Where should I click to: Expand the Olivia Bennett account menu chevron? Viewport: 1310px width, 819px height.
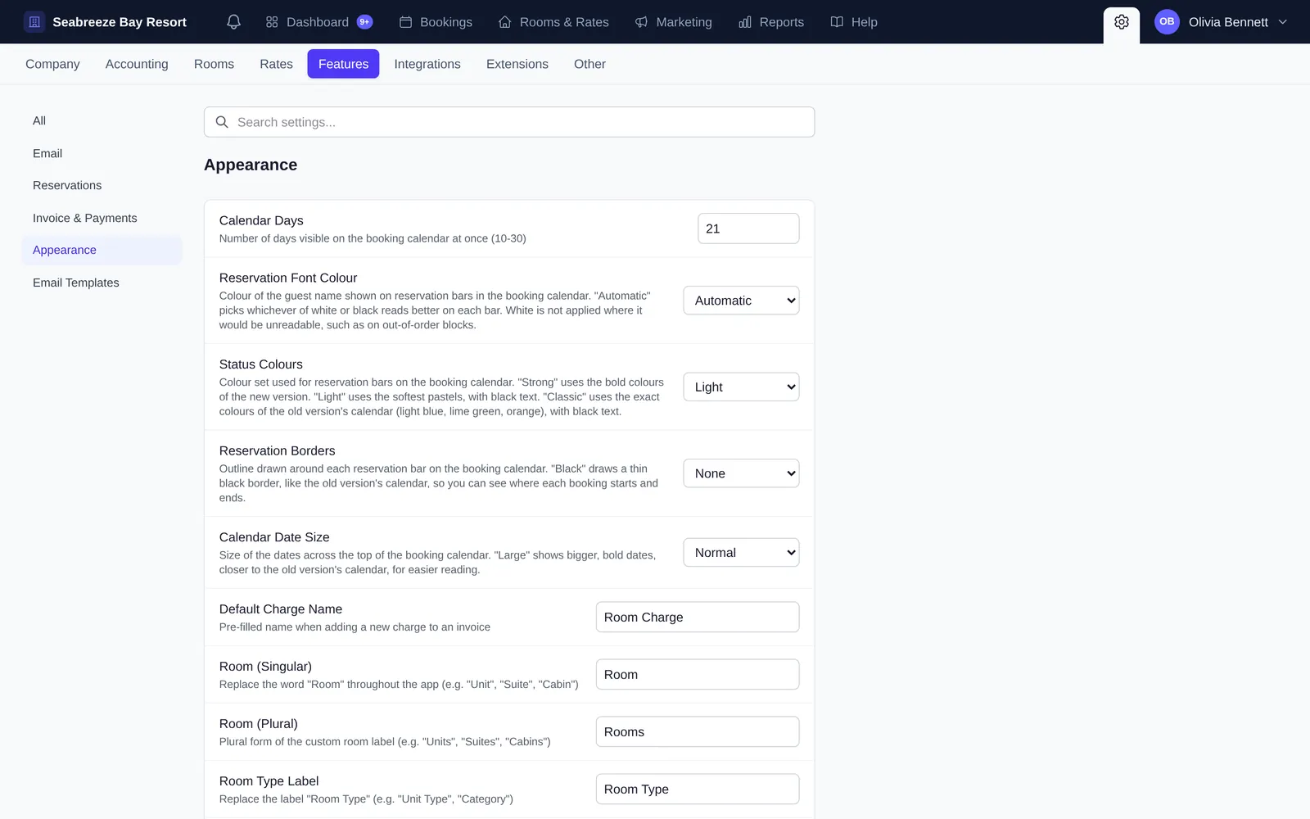[x=1283, y=22]
